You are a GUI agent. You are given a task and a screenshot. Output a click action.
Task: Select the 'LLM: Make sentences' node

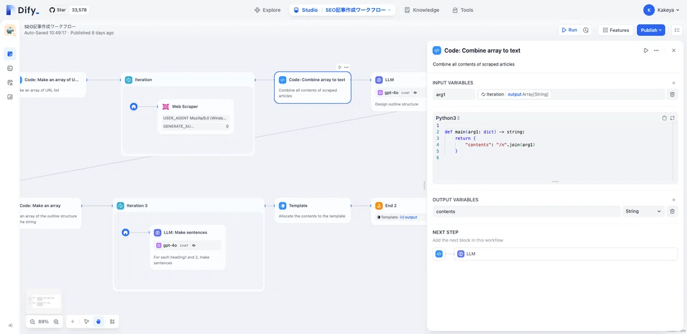coord(187,247)
